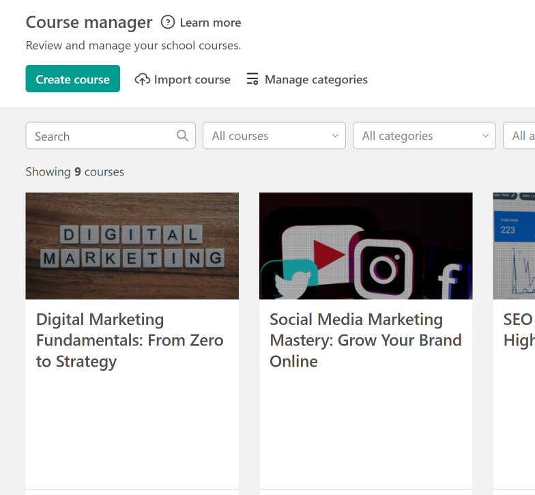
Task: Select the SEO course title
Action: tap(519, 330)
